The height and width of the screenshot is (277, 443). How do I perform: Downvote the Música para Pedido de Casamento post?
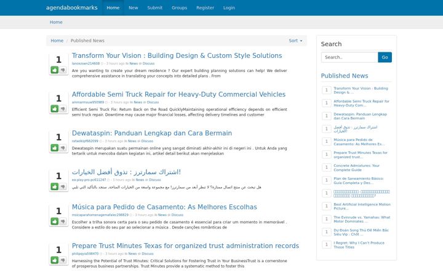point(63,222)
